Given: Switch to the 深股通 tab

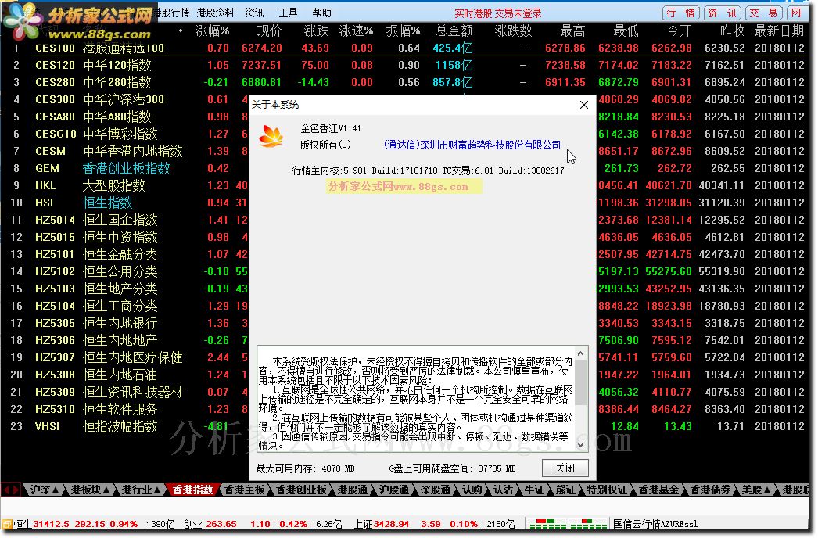Looking at the screenshot, I should point(435,490).
